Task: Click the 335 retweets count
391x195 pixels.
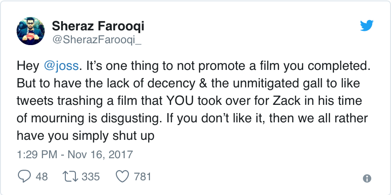Action: pos(90,176)
